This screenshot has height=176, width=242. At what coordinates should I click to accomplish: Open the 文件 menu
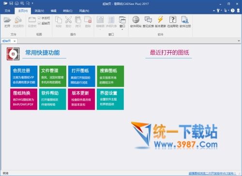pyautogui.click(x=7, y=11)
